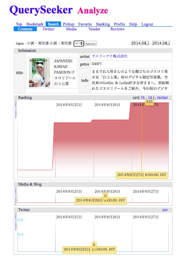Open the book cover thumbnail image
Viewport: 181px width, 256px height.
point(40,73)
